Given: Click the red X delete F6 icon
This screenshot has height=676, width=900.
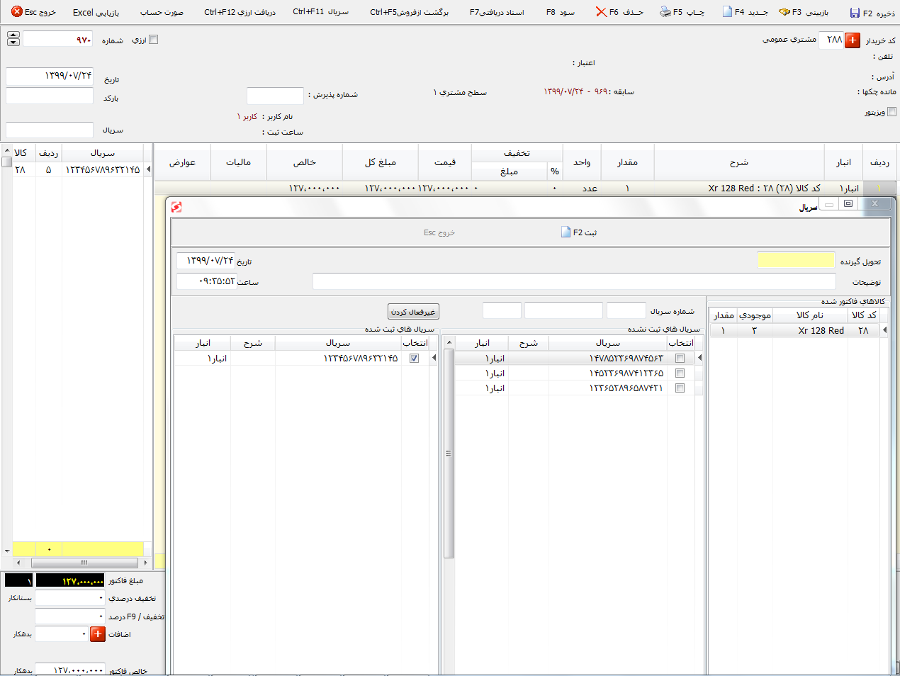Looking at the screenshot, I should [601, 12].
